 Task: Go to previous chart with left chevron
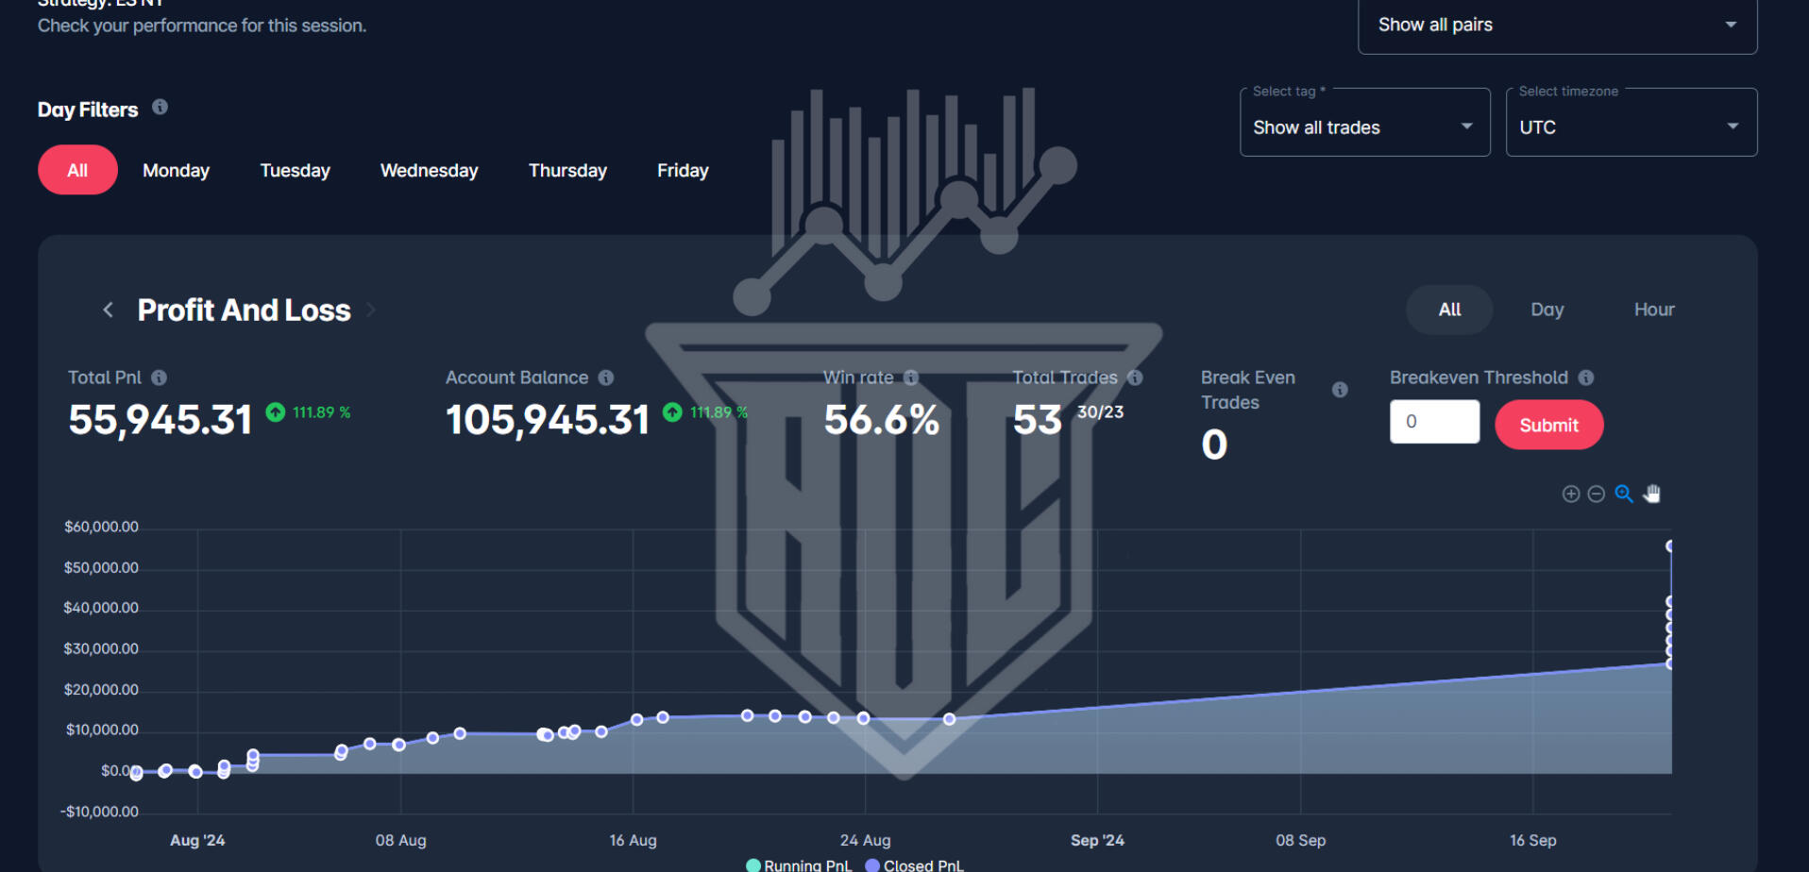tap(109, 310)
